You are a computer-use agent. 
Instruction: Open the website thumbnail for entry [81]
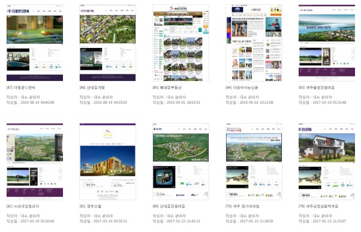tap(107, 161)
